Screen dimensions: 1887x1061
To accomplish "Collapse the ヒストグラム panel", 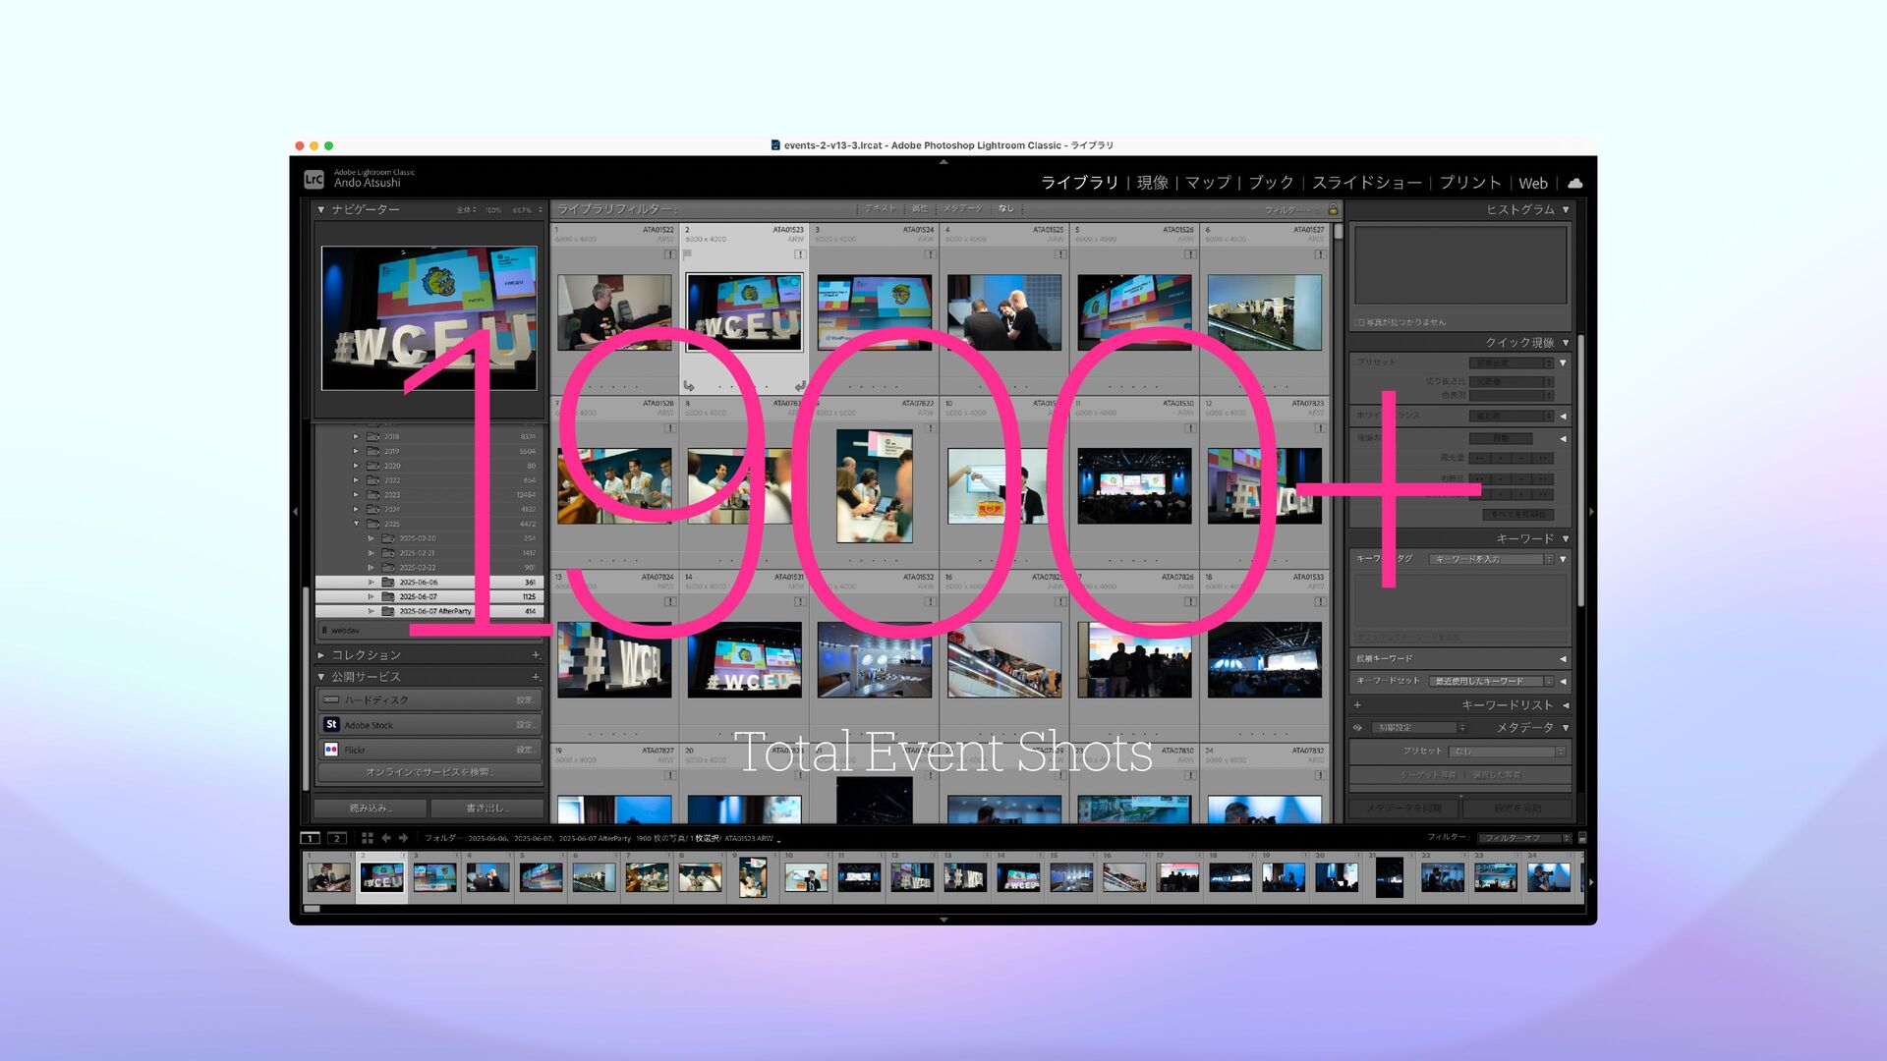I will (1566, 209).
